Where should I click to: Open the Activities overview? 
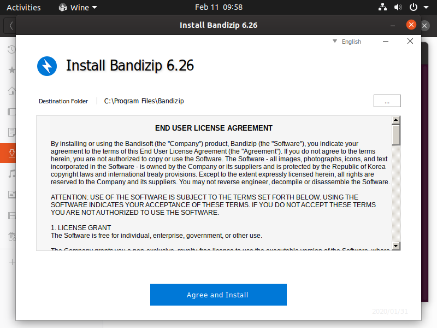pos(23,8)
